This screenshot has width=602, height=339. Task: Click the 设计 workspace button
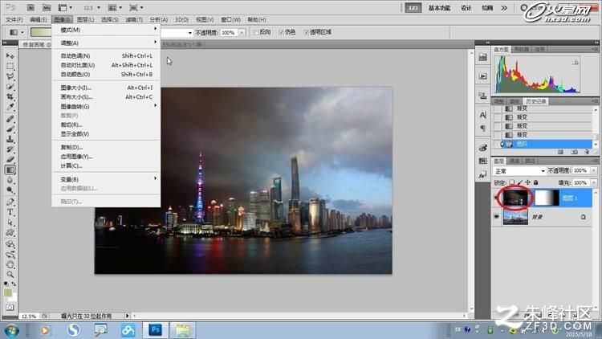coord(466,8)
